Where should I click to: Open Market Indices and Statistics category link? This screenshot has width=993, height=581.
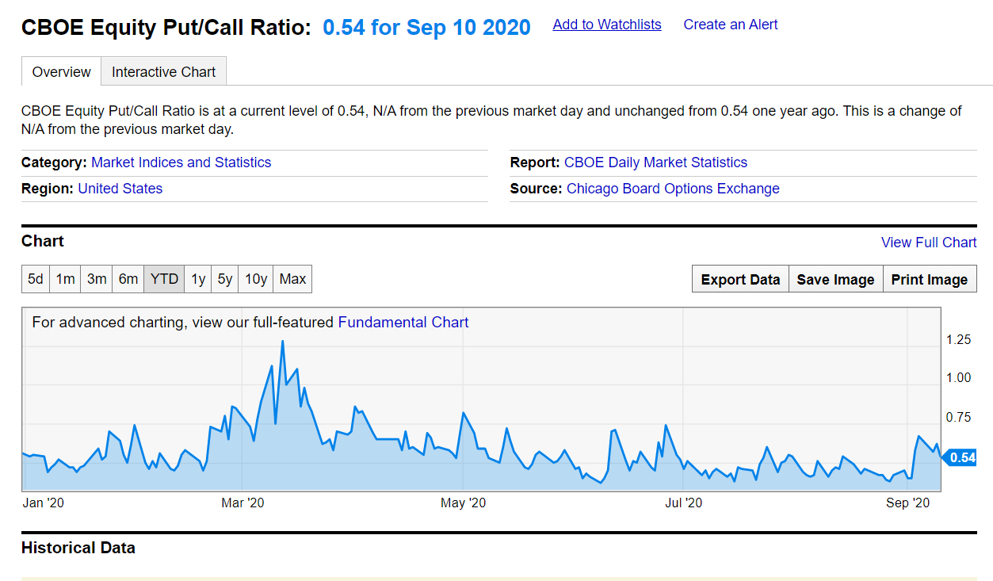(181, 162)
